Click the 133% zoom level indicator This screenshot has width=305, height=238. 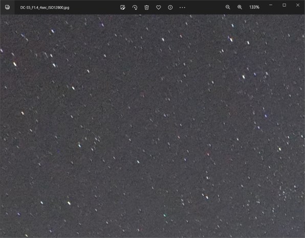[x=254, y=7]
